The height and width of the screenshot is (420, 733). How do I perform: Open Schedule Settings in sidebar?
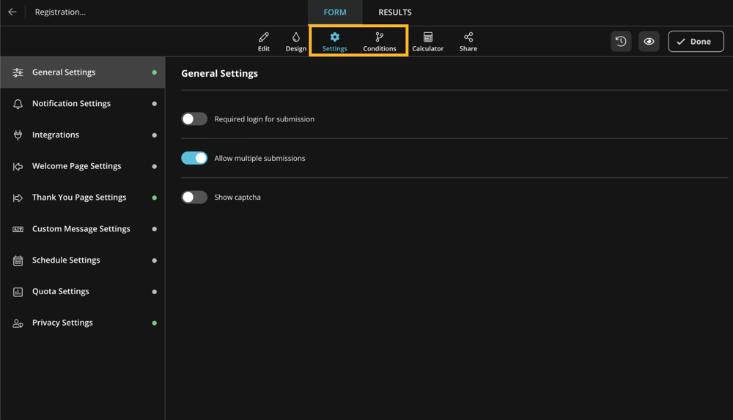pyautogui.click(x=82, y=260)
